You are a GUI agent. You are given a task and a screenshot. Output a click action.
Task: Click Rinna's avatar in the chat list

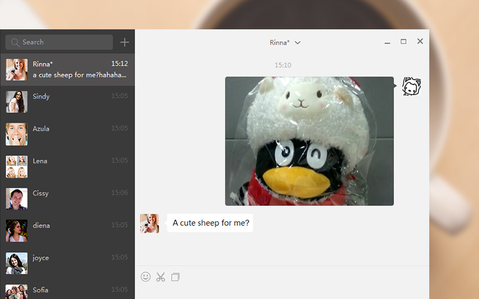(x=17, y=69)
